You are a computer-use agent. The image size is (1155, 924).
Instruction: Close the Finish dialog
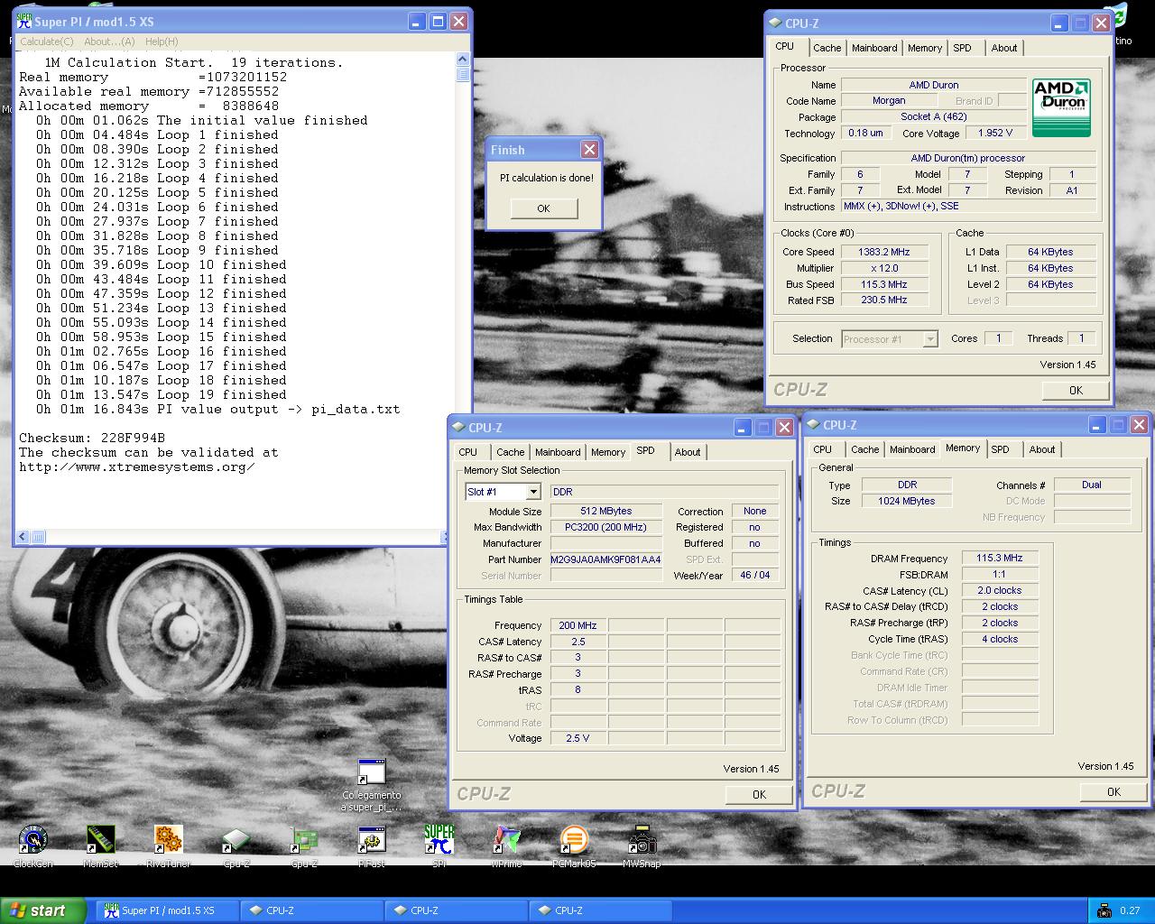[589, 150]
